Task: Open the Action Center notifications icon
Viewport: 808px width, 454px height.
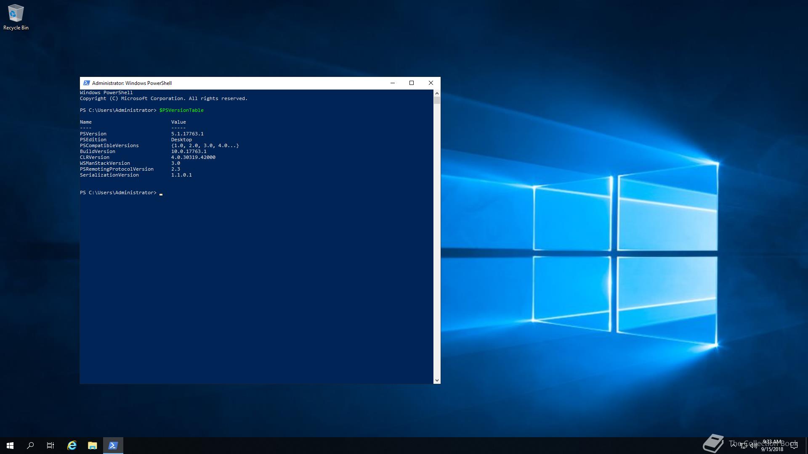Action: coord(794,446)
